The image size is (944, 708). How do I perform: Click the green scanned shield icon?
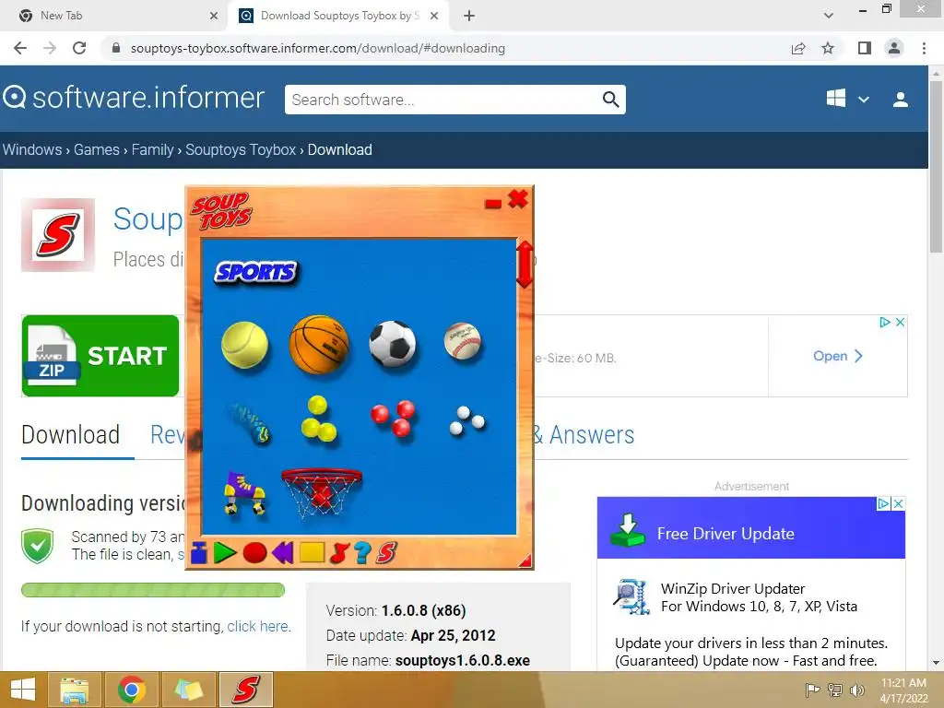[x=37, y=546]
